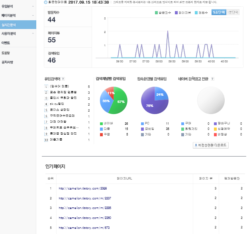Select keyword row 10 in 유입검색어 list

(x=67, y=139)
